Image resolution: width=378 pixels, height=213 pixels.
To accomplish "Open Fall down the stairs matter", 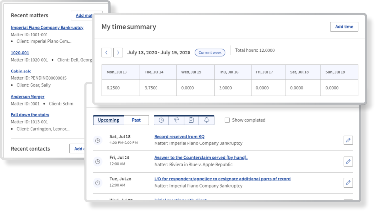I will (x=30, y=115).
